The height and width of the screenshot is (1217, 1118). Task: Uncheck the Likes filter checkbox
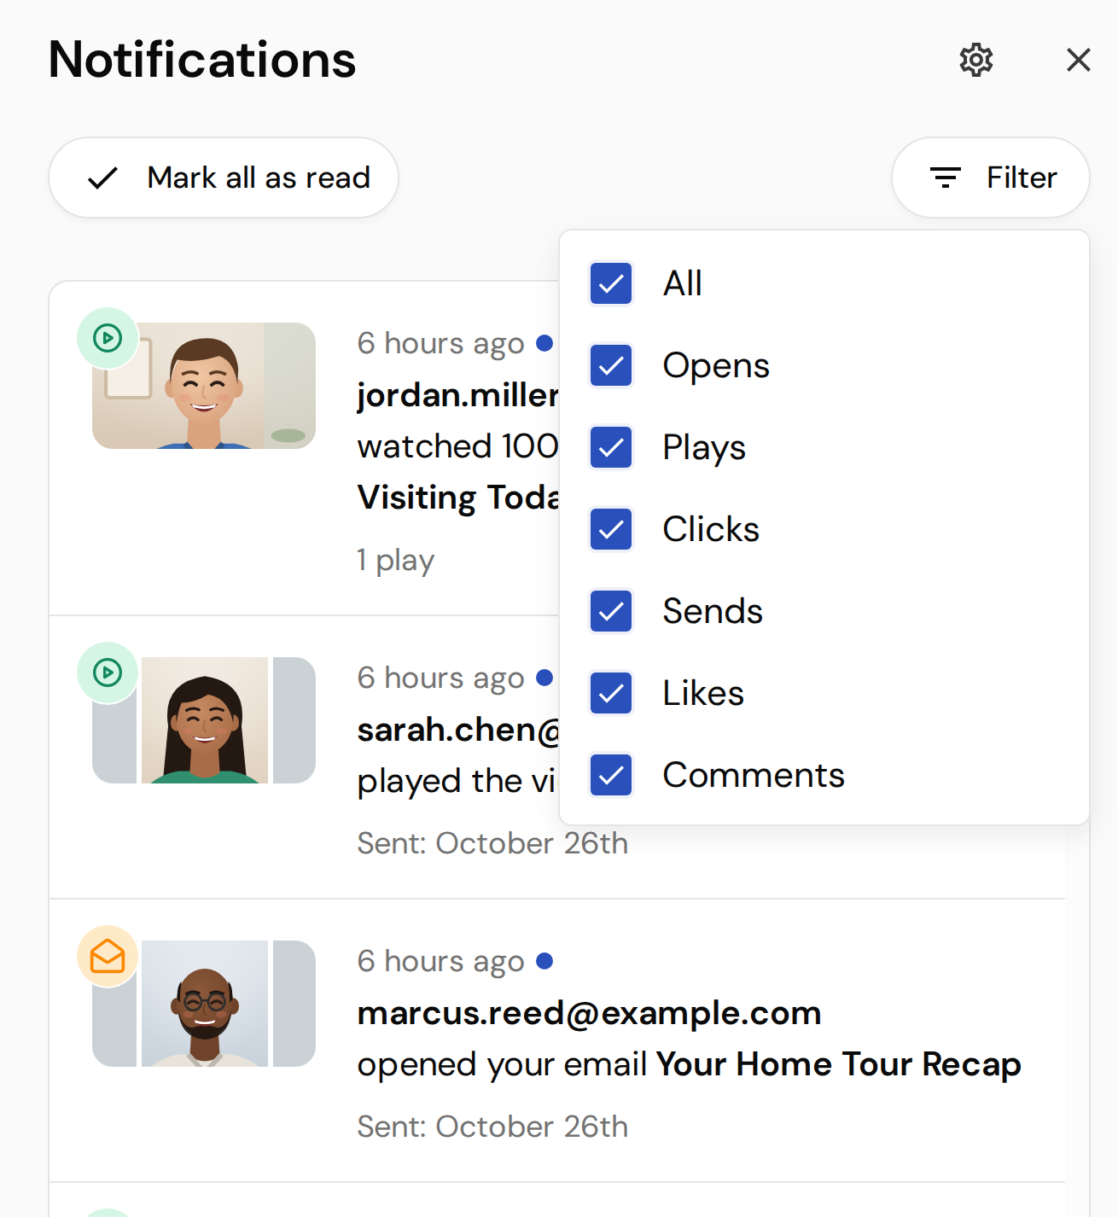(611, 693)
